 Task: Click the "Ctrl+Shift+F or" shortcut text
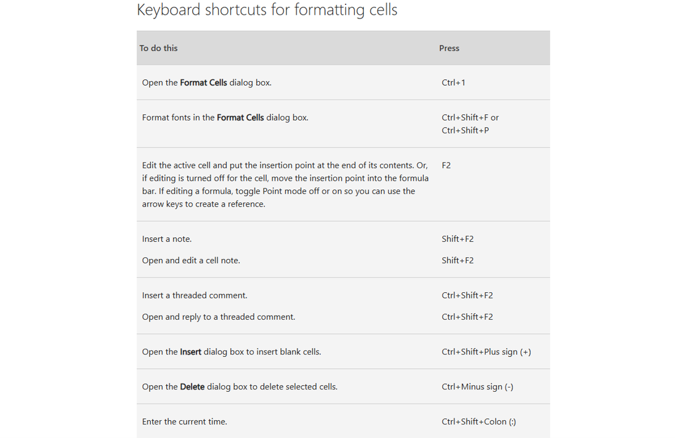click(470, 117)
